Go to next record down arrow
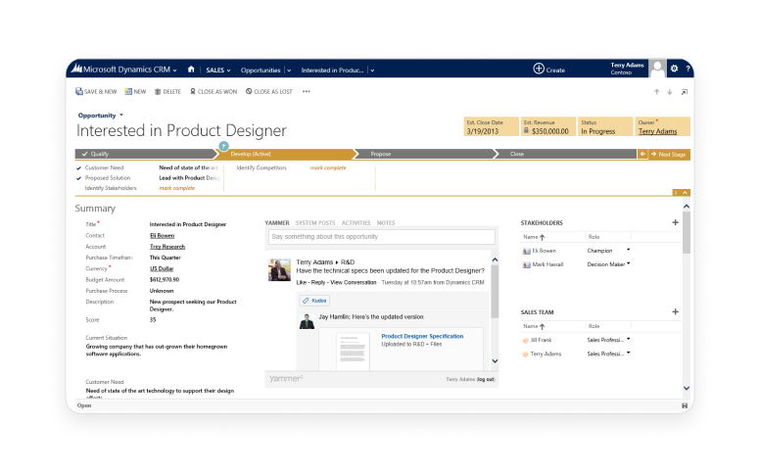Viewport: 760px width, 472px height. [670, 92]
